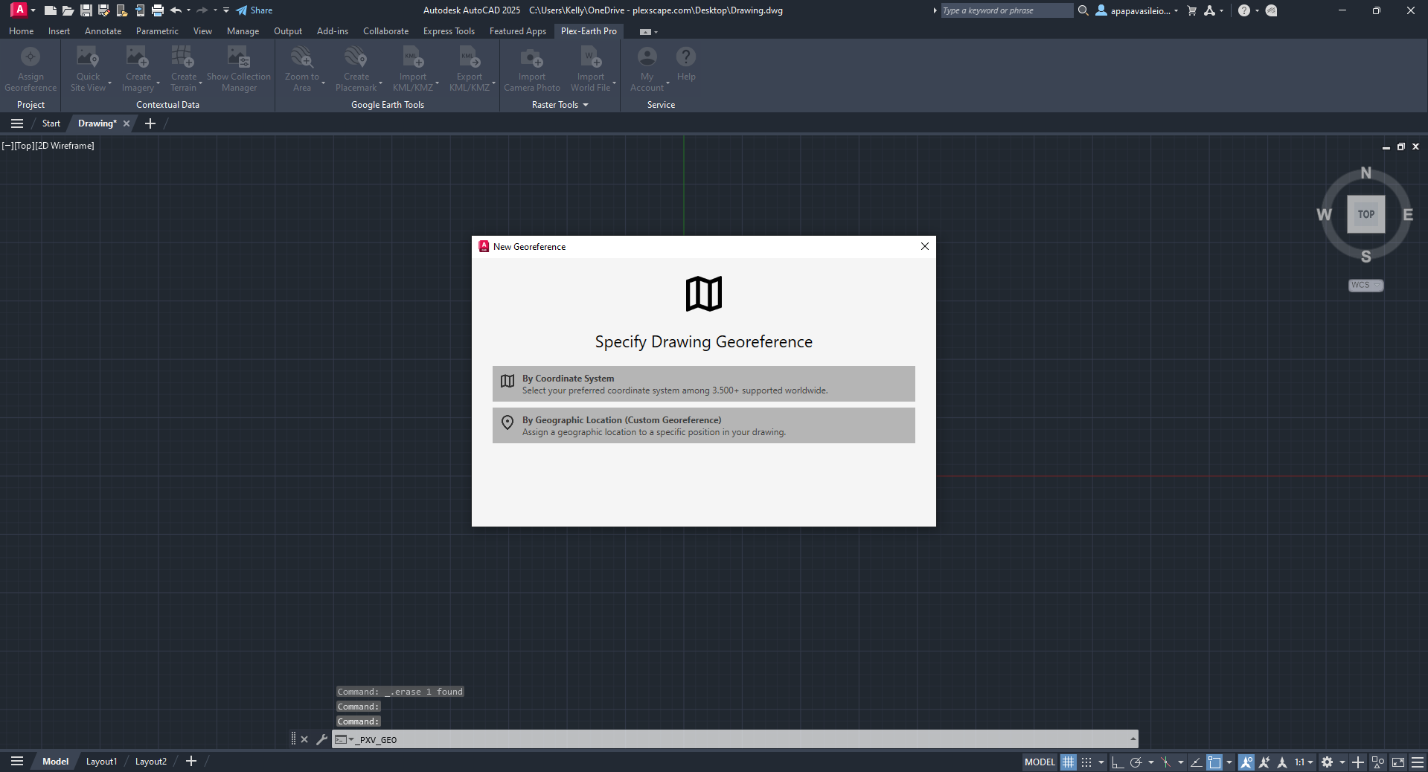The width and height of the screenshot is (1428, 772).
Task: Click the TOP face of ViewCube
Action: [1365, 214]
